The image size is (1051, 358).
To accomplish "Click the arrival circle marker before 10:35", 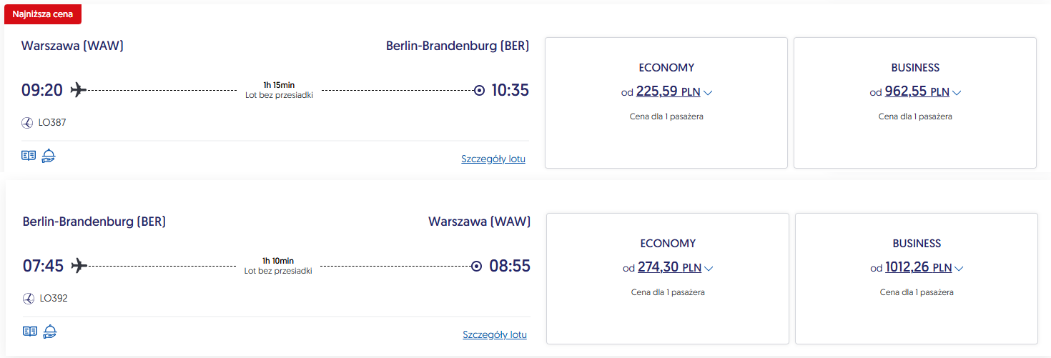I will click(x=479, y=90).
